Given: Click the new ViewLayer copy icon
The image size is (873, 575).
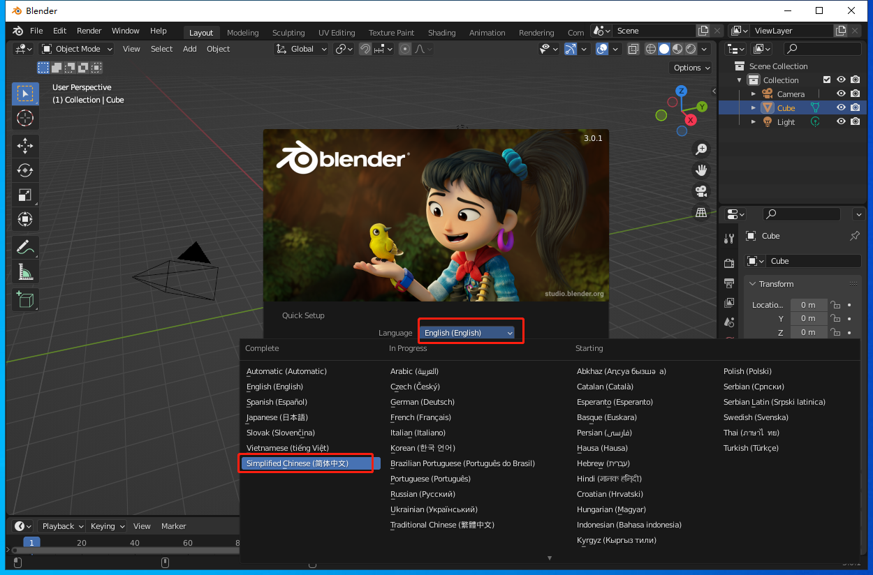Looking at the screenshot, I should [x=841, y=31].
